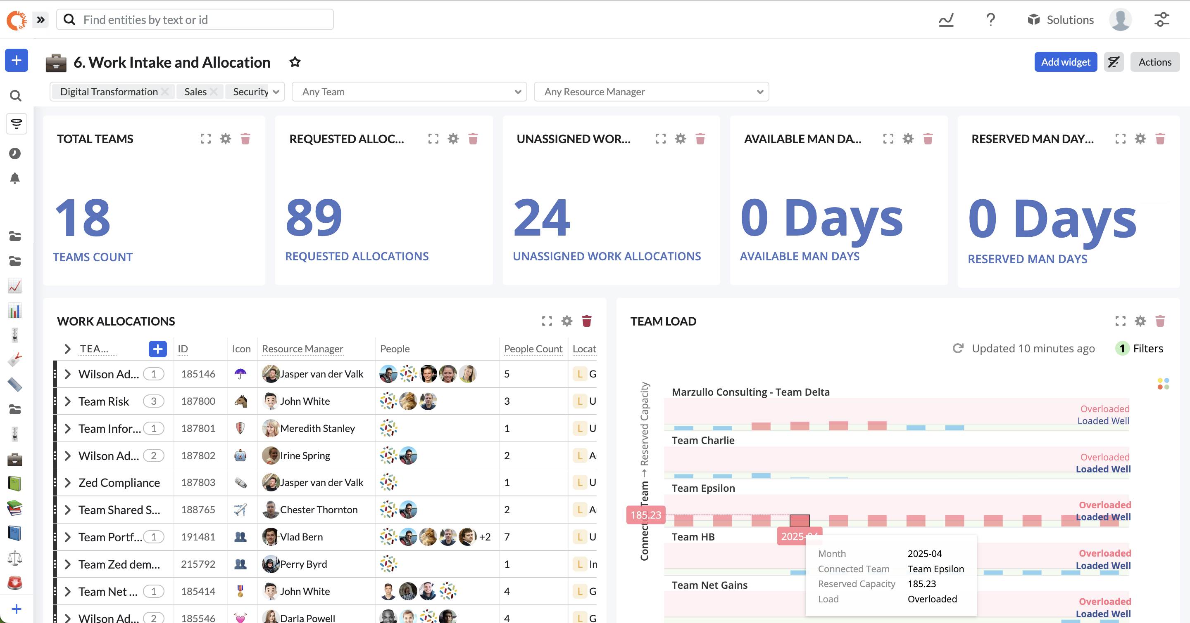Open the Actions button
This screenshot has height=623, width=1190.
[x=1154, y=62]
